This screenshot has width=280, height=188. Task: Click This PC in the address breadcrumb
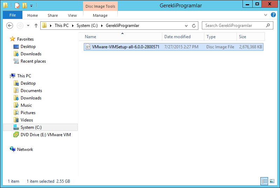pyautogui.click(x=62, y=26)
